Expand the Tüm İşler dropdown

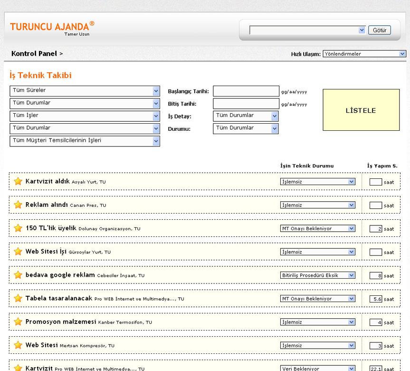[85, 116]
